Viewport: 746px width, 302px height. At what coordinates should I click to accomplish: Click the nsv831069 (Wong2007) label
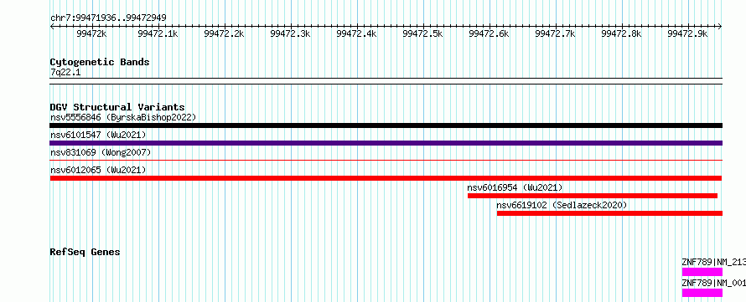pos(101,152)
